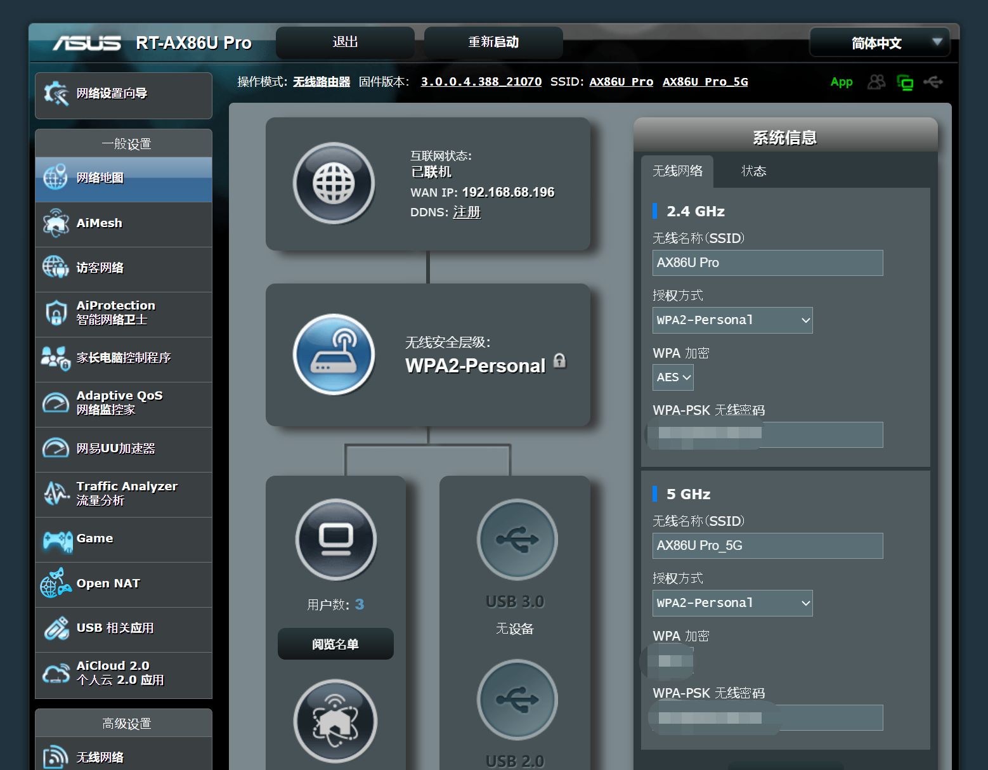Switch to the 状态 tab in 系统信息
Viewport: 988px width, 770px height.
(x=754, y=171)
